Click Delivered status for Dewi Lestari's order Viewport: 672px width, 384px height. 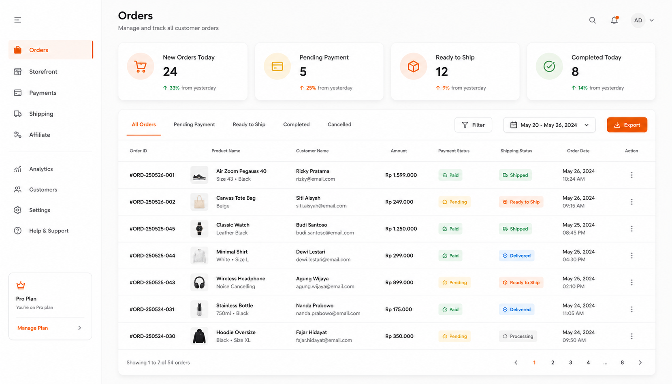[516, 256]
